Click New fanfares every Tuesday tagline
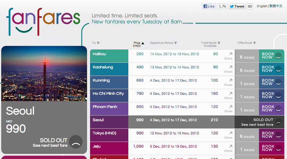Viewport: 287px width, 159px height. point(137,22)
